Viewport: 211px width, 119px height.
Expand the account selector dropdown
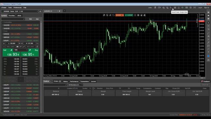tap(20, 11)
